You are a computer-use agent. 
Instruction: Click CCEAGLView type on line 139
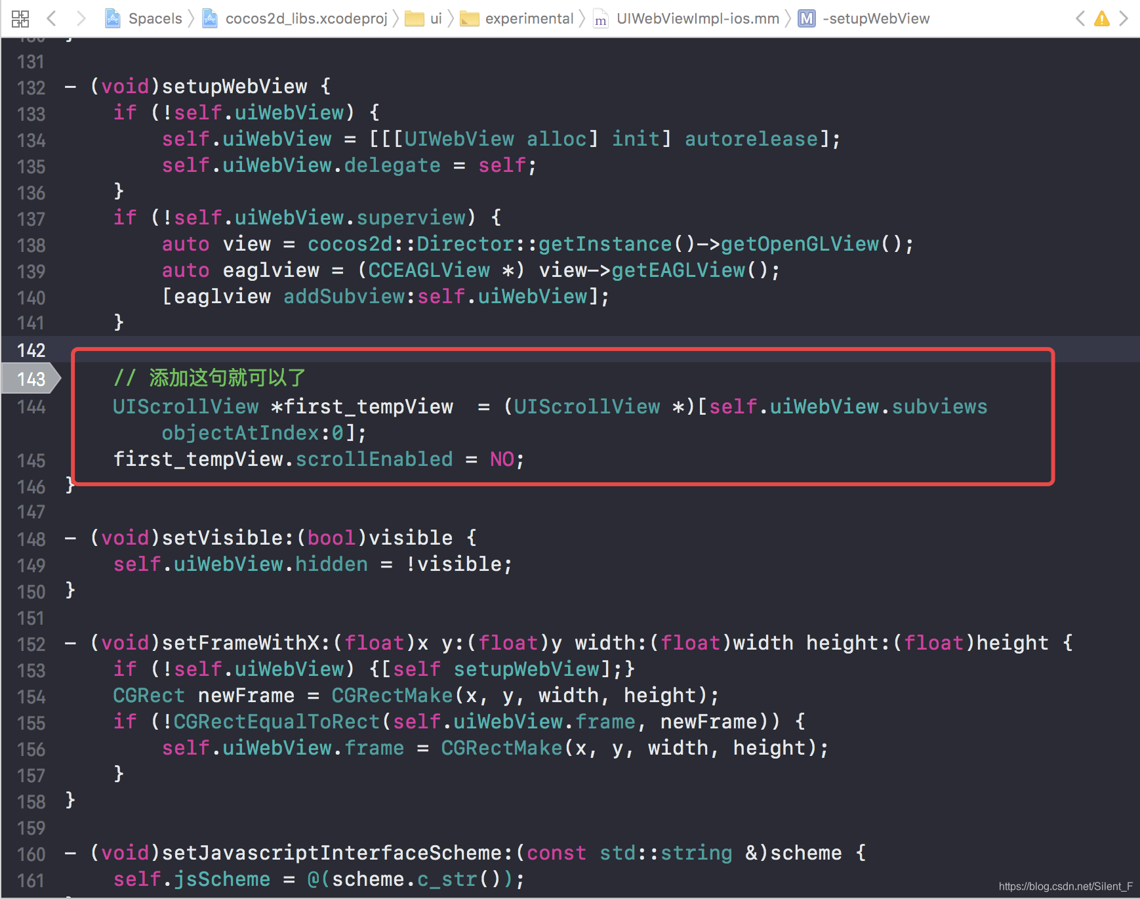(429, 270)
